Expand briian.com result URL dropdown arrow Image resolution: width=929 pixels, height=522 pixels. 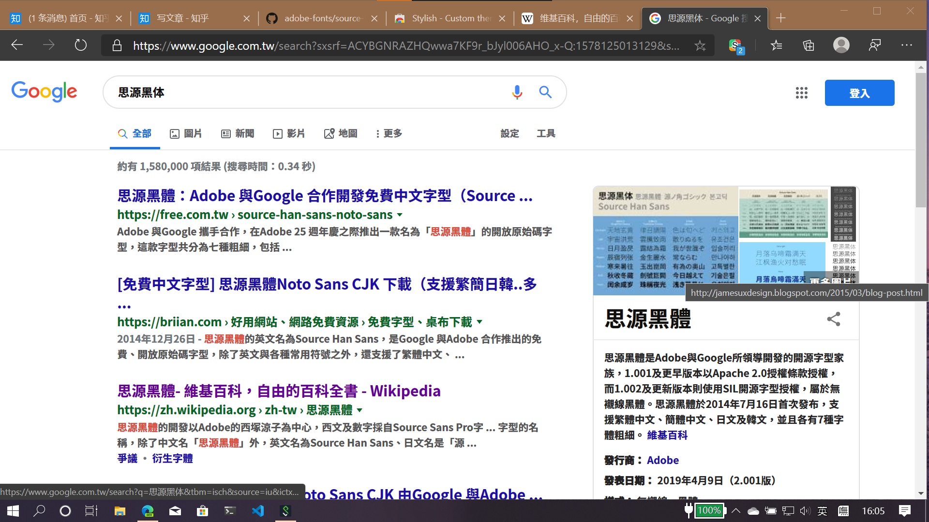point(479,322)
